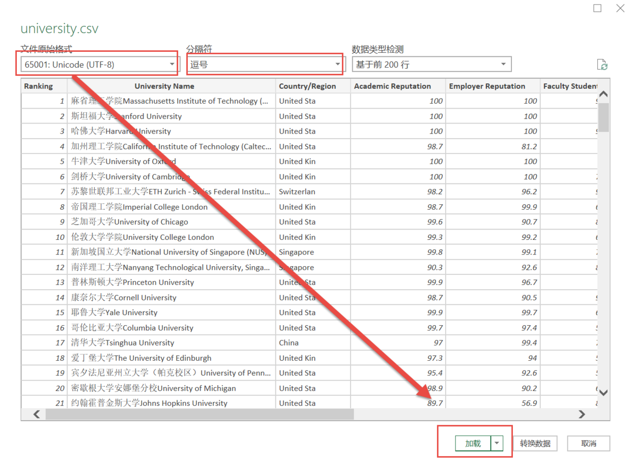Click the University of Cambridge cell

171,177
